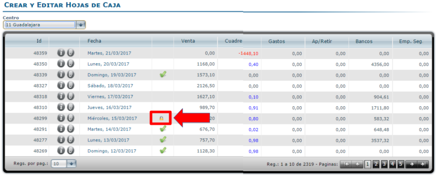The height and width of the screenshot is (177, 438).
Task: Jump to the last page arrow
Action: click(x=423, y=164)
